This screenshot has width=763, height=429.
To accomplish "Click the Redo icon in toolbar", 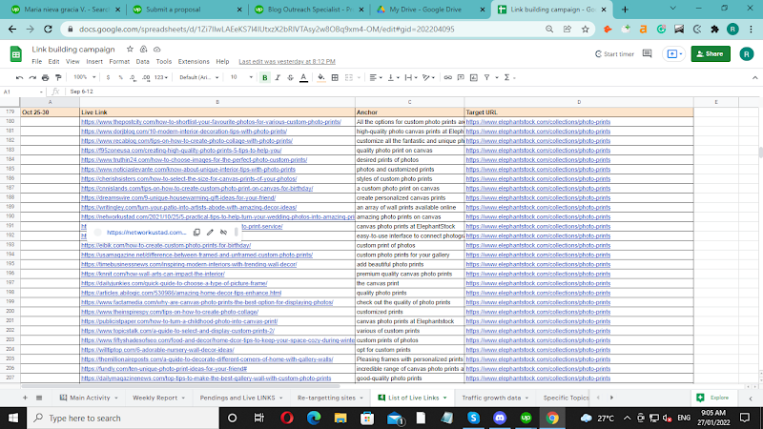I will tap(32, 77).
